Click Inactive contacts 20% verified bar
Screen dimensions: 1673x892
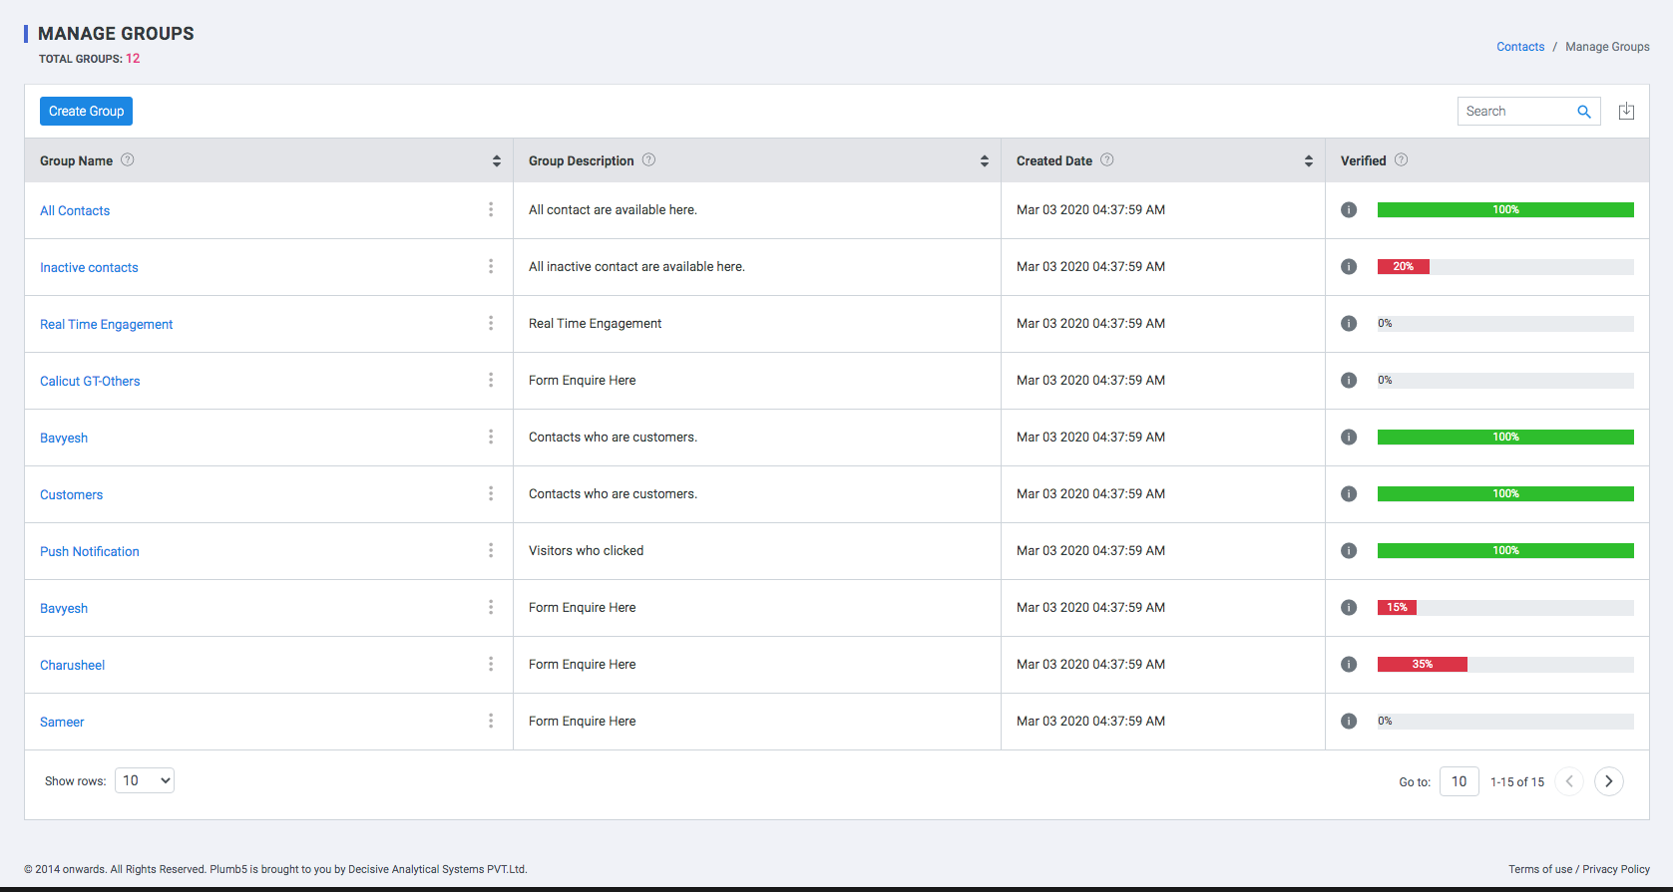point(1404,266)
